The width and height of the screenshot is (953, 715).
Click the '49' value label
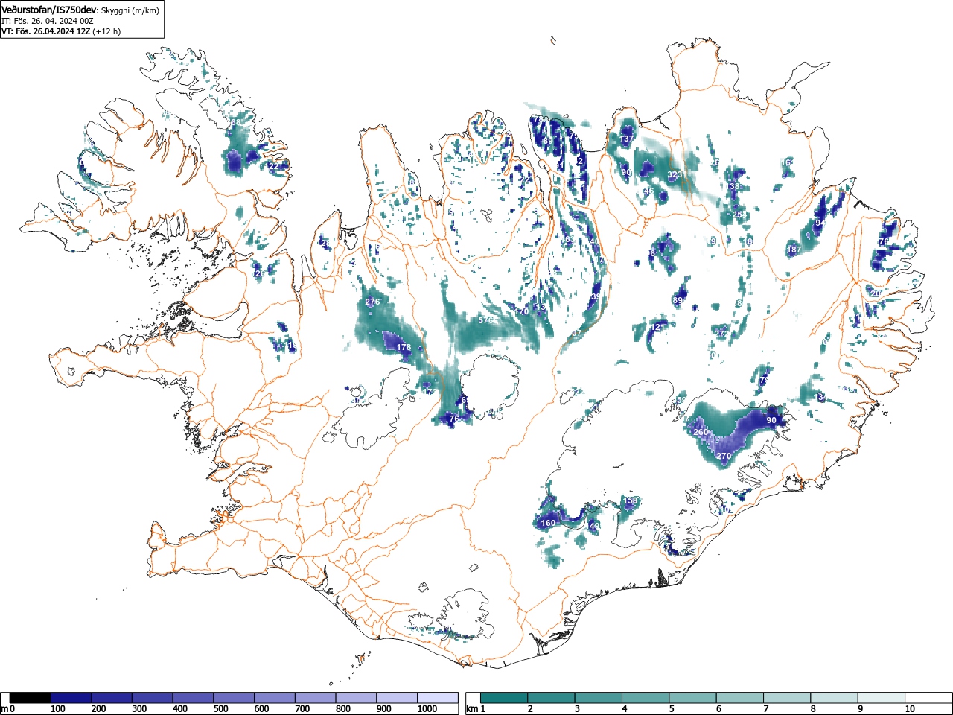(x=594, y=526)
